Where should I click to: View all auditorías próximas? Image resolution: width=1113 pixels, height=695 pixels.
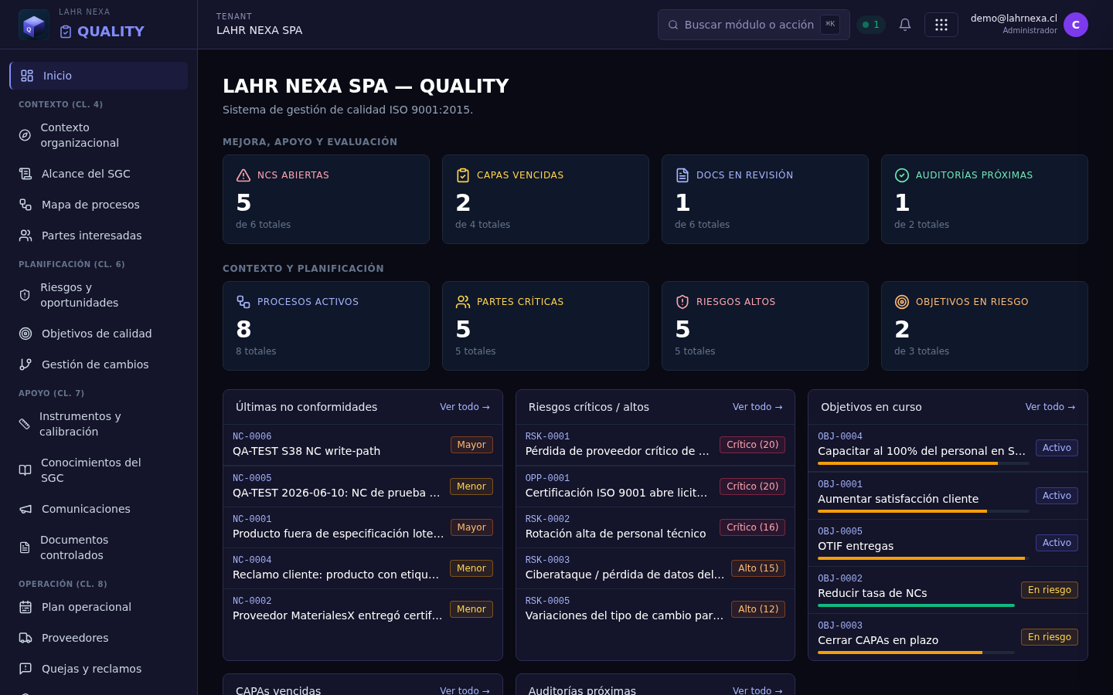pos(757,690)
